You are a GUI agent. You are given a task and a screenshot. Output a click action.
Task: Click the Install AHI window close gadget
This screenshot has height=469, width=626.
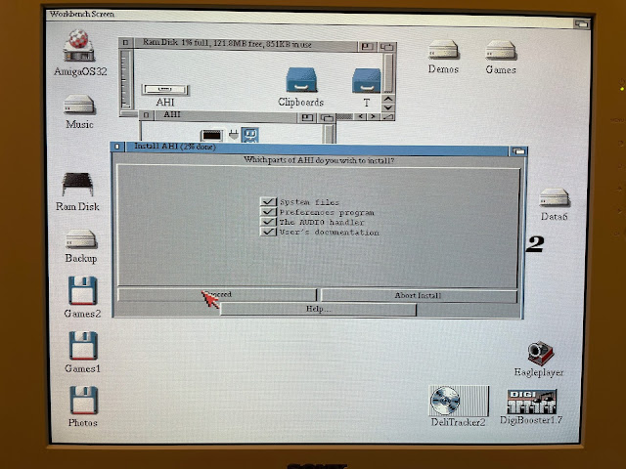tap(117, 147)
